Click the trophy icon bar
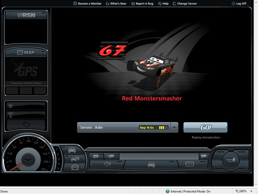 (26, 115)
